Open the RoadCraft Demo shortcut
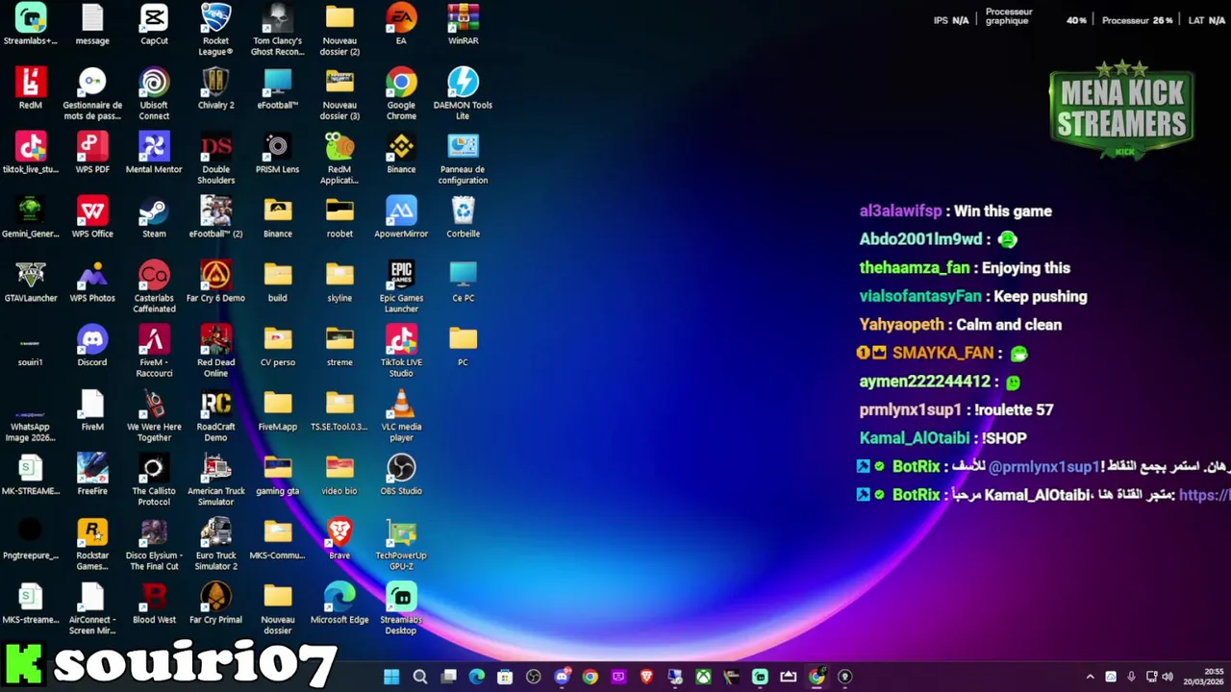The height and width of the screenshot is (692, 1231). pos(215,415)
